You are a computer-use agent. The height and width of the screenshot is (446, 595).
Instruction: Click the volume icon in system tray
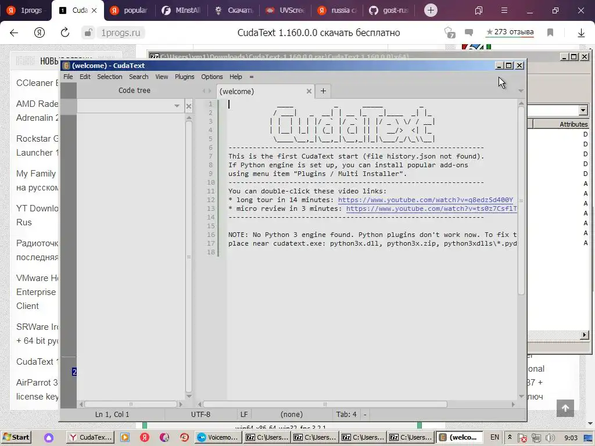(550, 438)
